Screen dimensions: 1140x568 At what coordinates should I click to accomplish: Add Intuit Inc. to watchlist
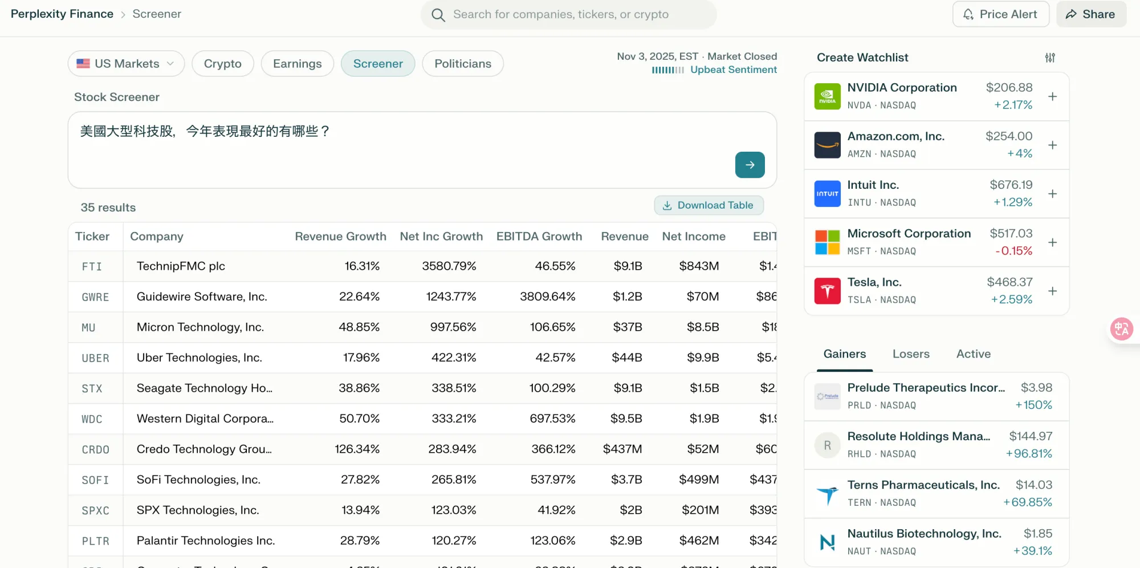[1052, 194]
